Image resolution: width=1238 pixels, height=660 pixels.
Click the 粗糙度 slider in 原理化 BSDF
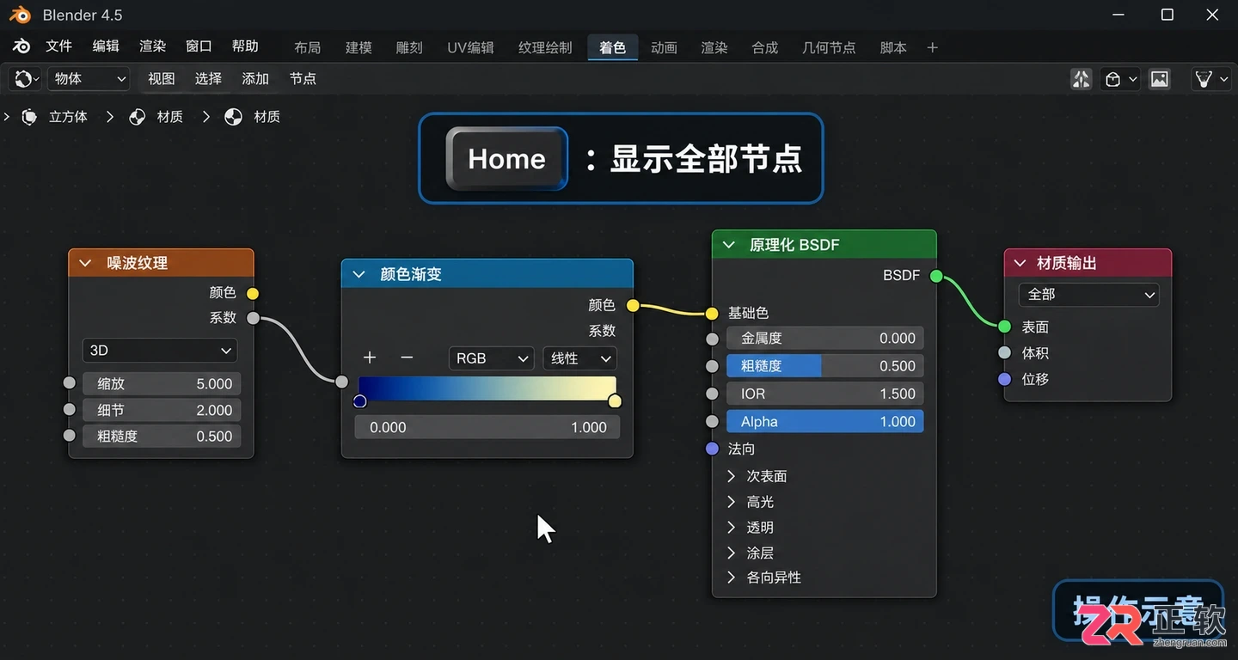pos(825,366)
